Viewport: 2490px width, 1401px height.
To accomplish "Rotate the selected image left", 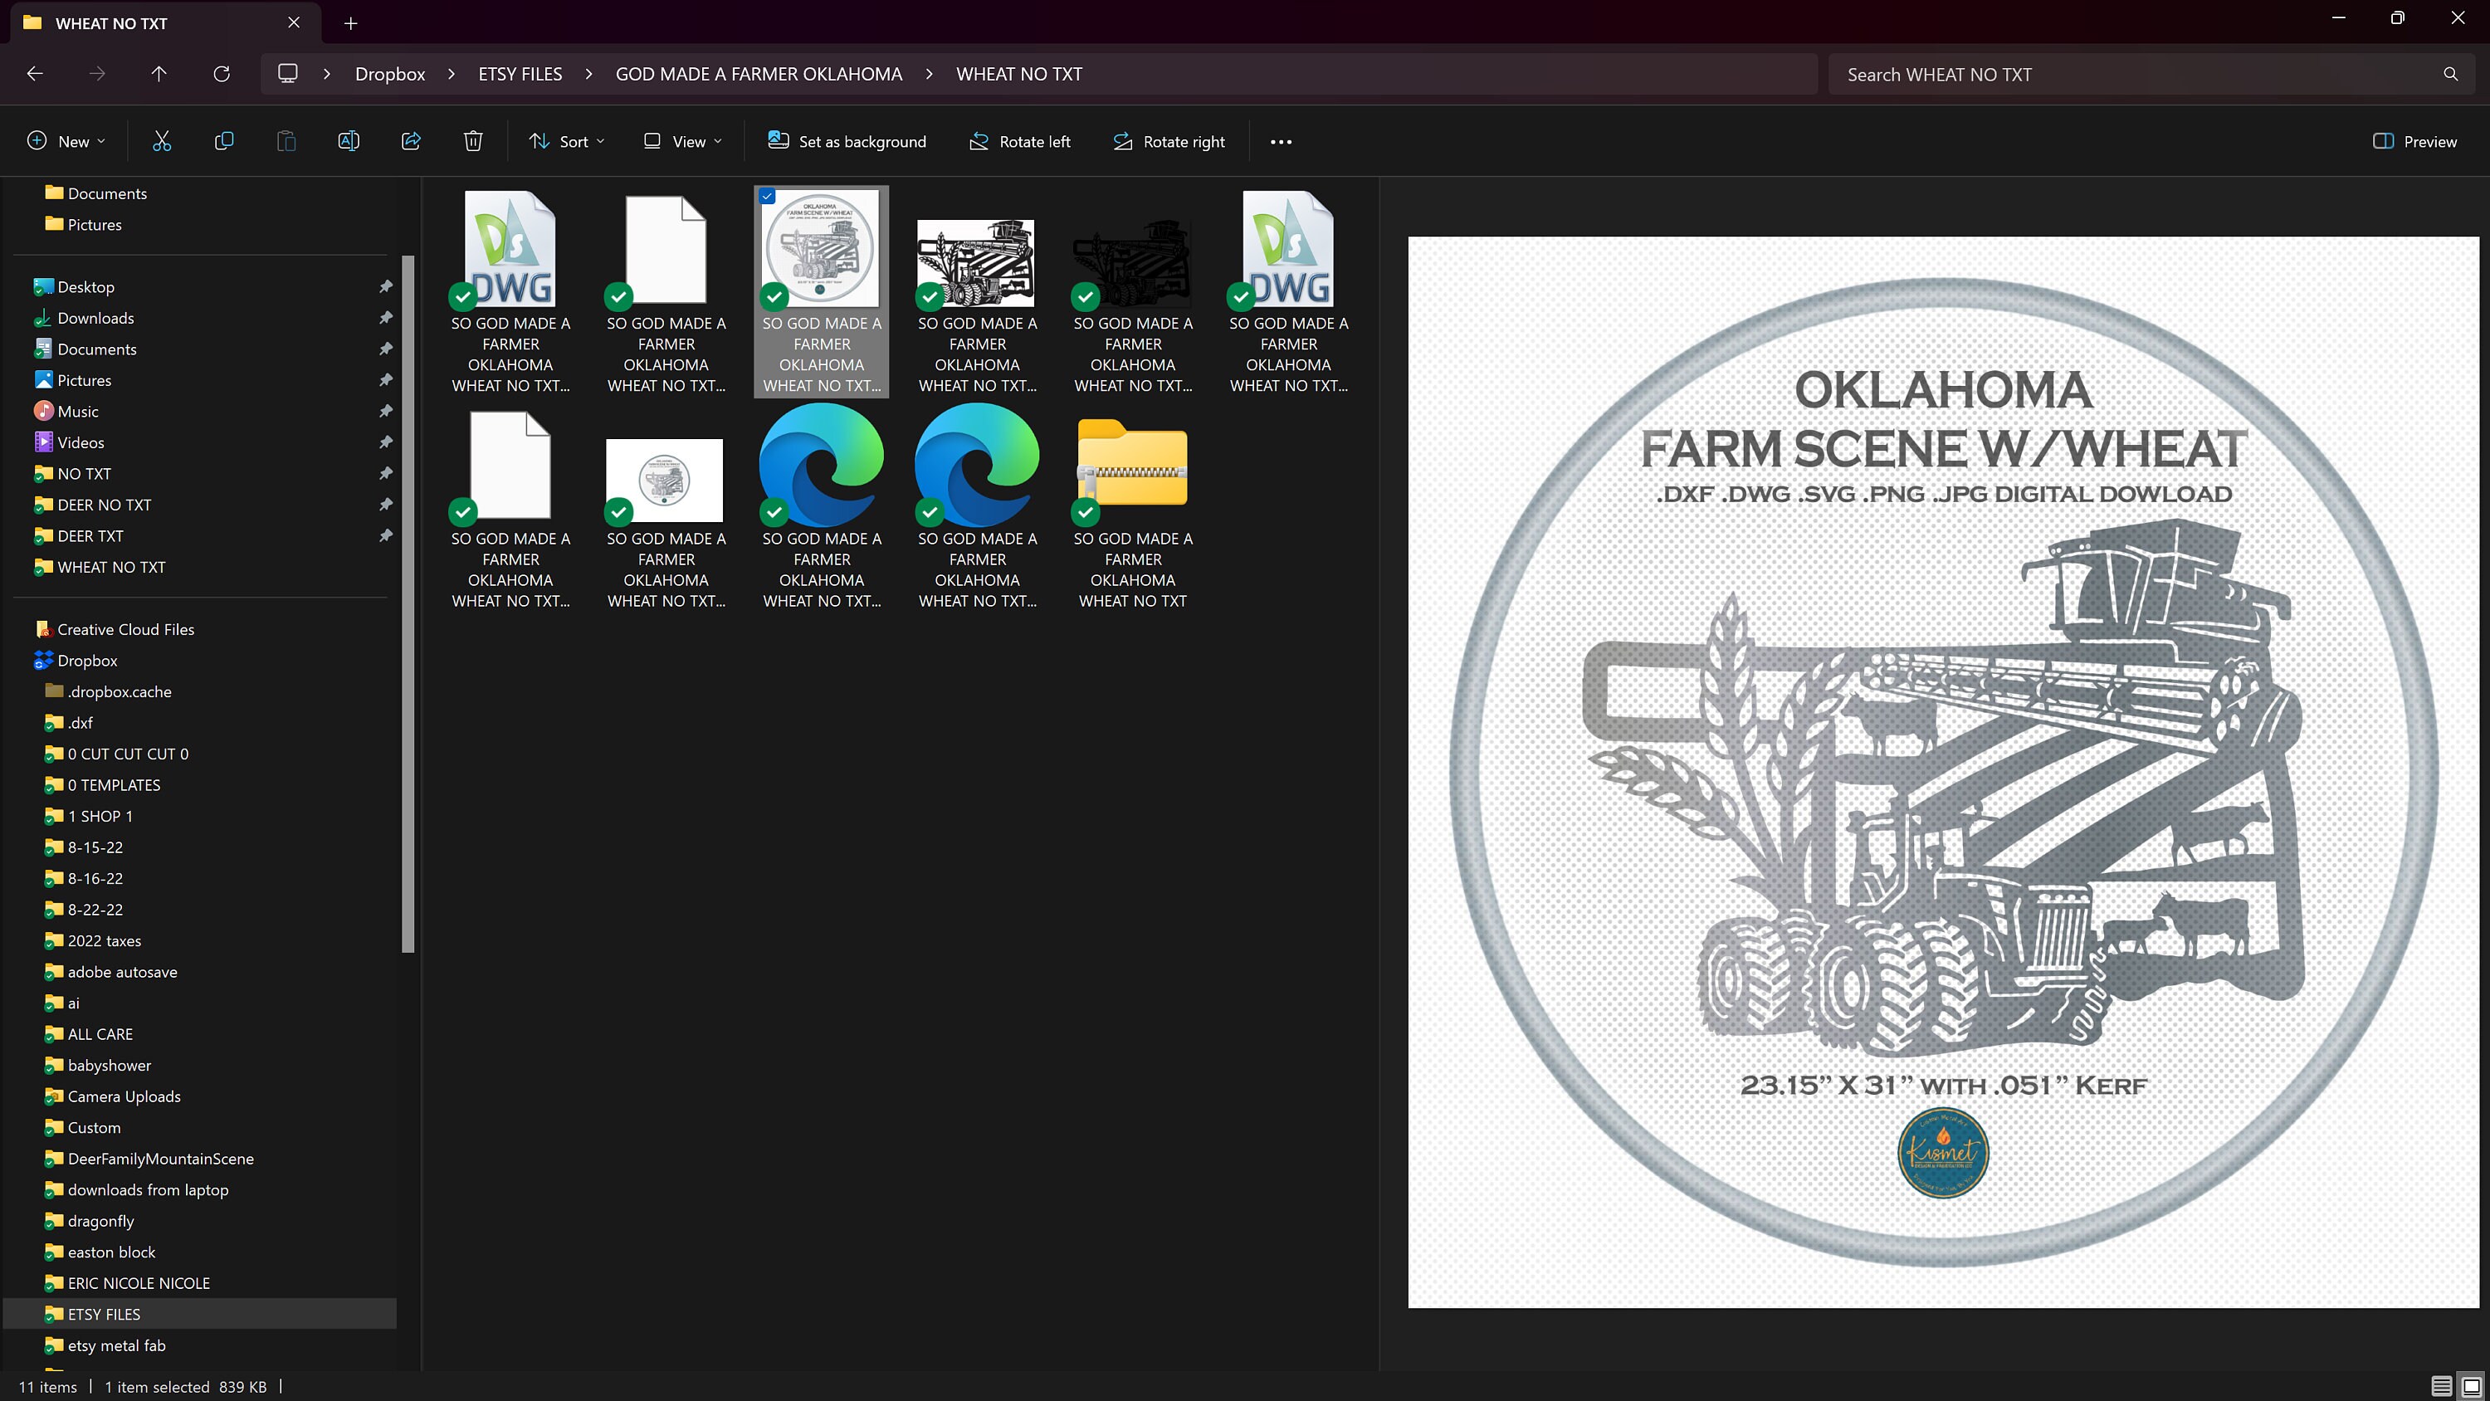I will pyautogui.click(x=1020, y=141).
